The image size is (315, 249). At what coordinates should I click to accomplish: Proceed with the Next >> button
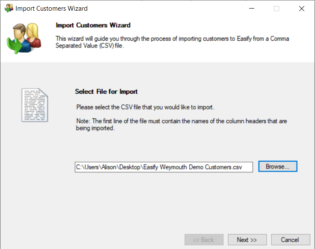[x=247, y=240]
